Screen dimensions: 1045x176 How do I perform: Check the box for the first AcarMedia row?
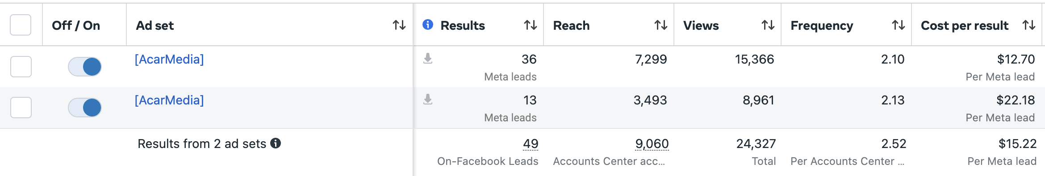[x=21, y=67]
